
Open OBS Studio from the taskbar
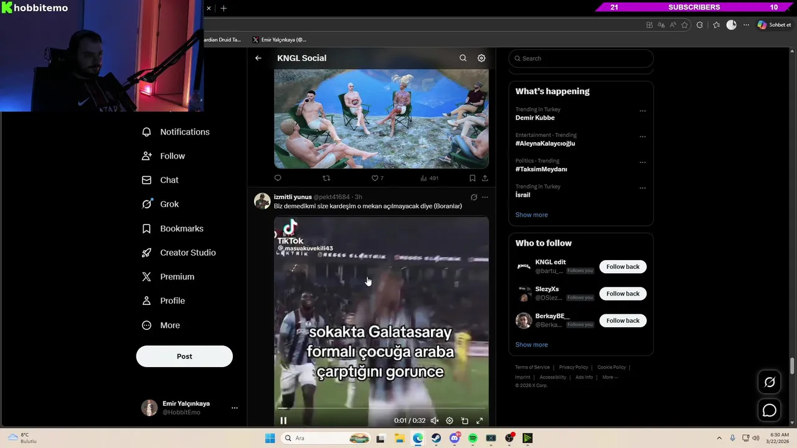click(x=509, y=438)
